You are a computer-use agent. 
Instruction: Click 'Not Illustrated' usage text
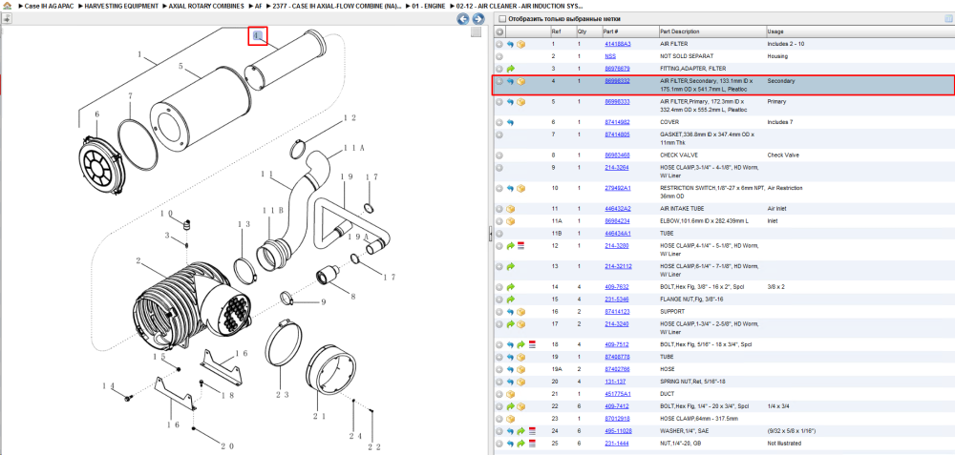coord(784,444)
